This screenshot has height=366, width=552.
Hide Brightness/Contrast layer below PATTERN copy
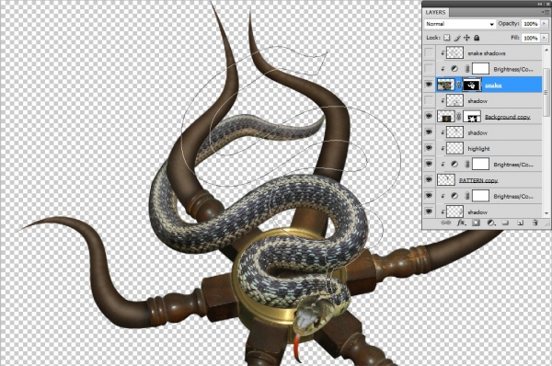(429, 196)
